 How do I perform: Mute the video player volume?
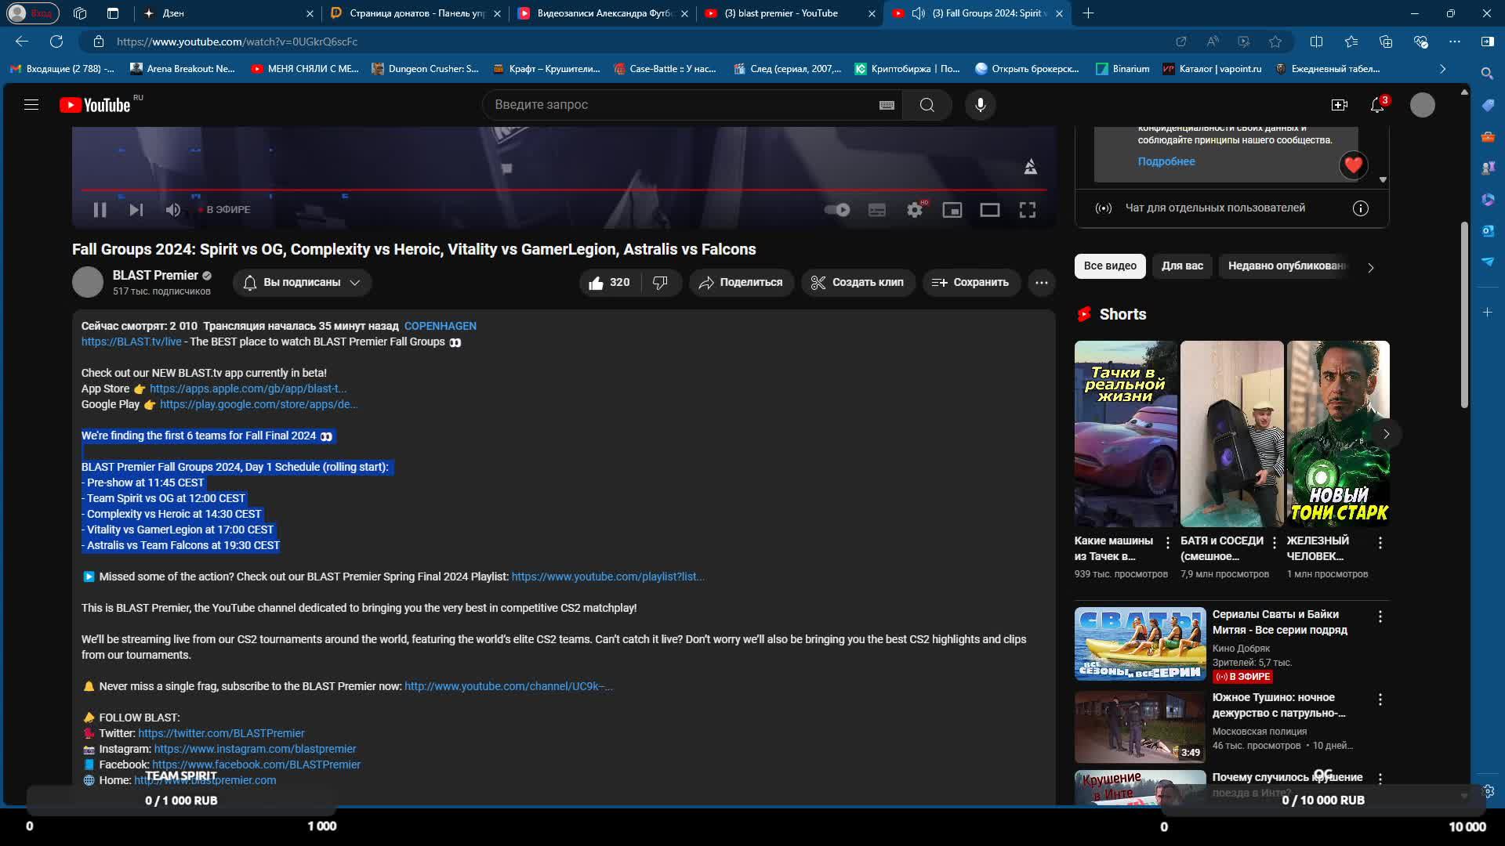[173, 210]
